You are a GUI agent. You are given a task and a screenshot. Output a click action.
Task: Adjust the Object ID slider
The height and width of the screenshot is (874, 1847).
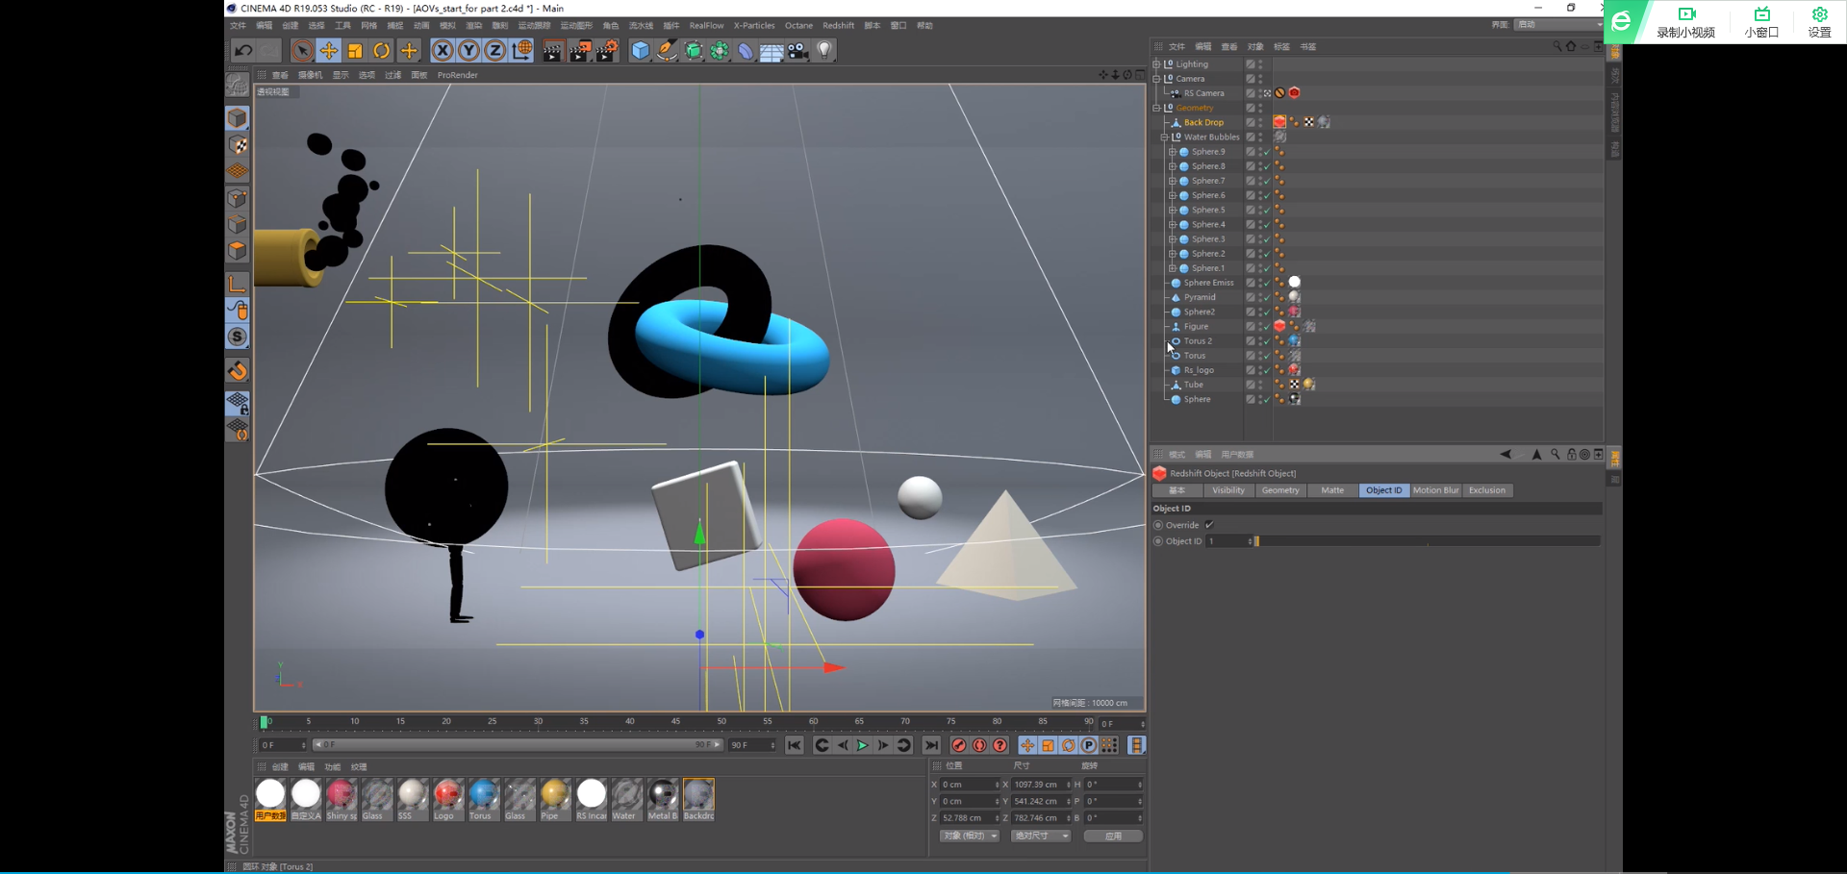(1429, 541)
